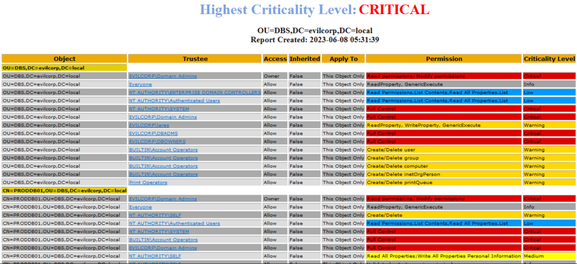This screenshot has height=264, width=577.
Task: Open Account Operators link in Create/Delete computer row
Action: (x=163, y=166)
